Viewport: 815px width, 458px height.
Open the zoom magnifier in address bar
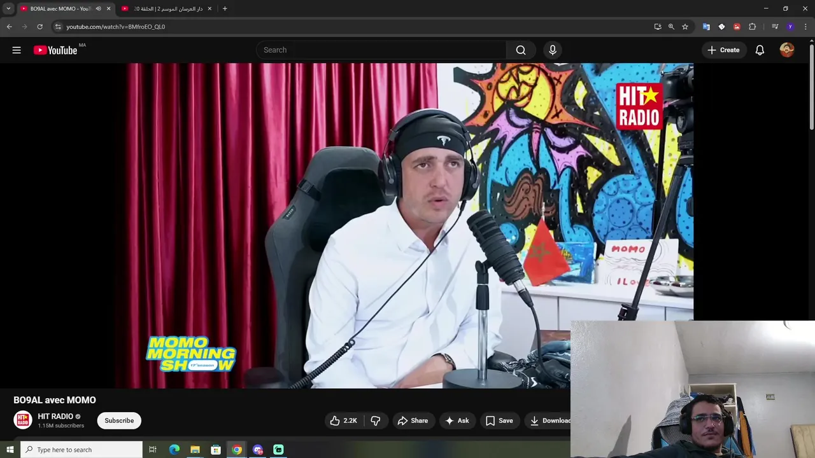tap(671, 27)
